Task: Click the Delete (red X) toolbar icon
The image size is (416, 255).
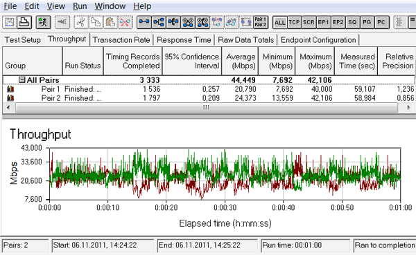Action: (125, 22)
